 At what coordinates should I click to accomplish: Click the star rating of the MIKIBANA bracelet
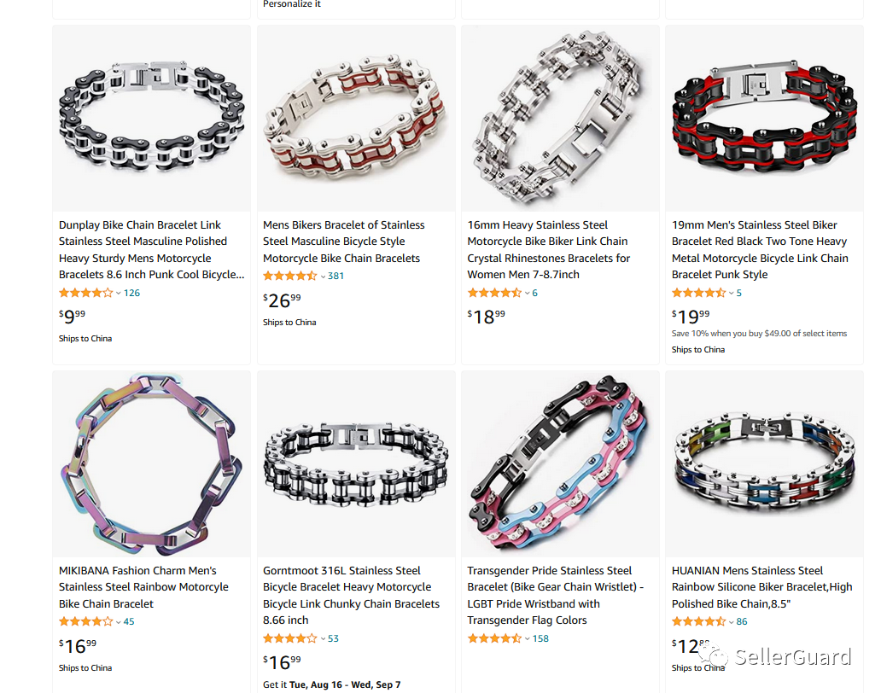click(x=86, y=621)
